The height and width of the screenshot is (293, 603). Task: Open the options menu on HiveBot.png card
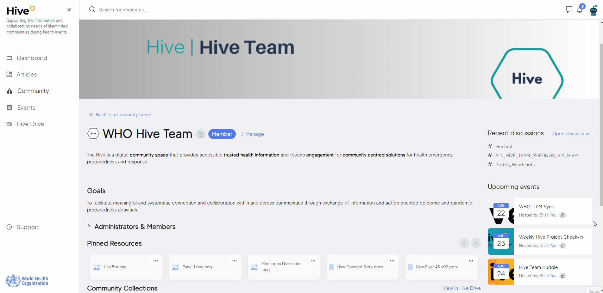[155, 261]
